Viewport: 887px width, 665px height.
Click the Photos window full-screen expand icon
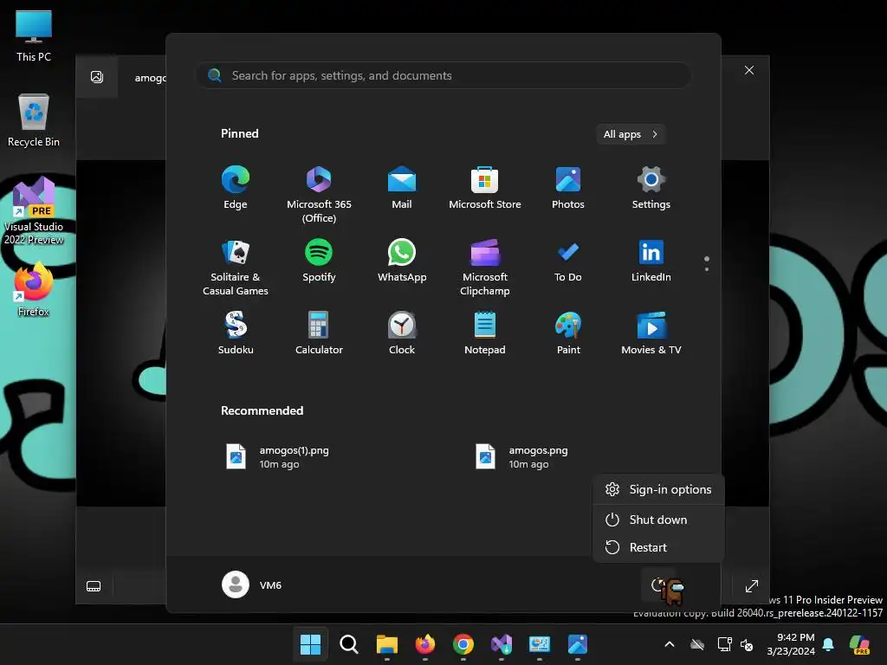click(x=751, y=586)
